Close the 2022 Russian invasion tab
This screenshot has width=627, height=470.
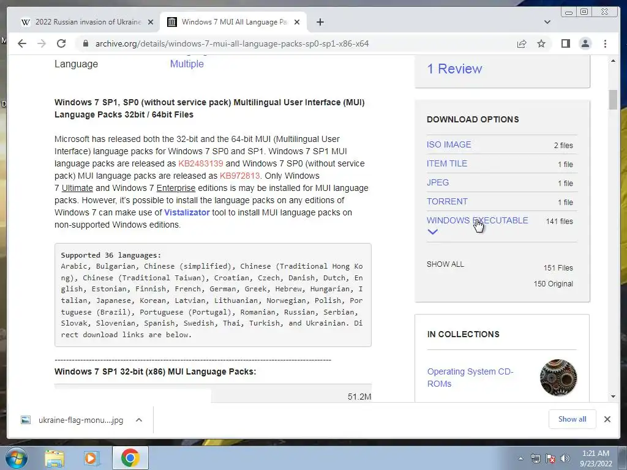151,22
